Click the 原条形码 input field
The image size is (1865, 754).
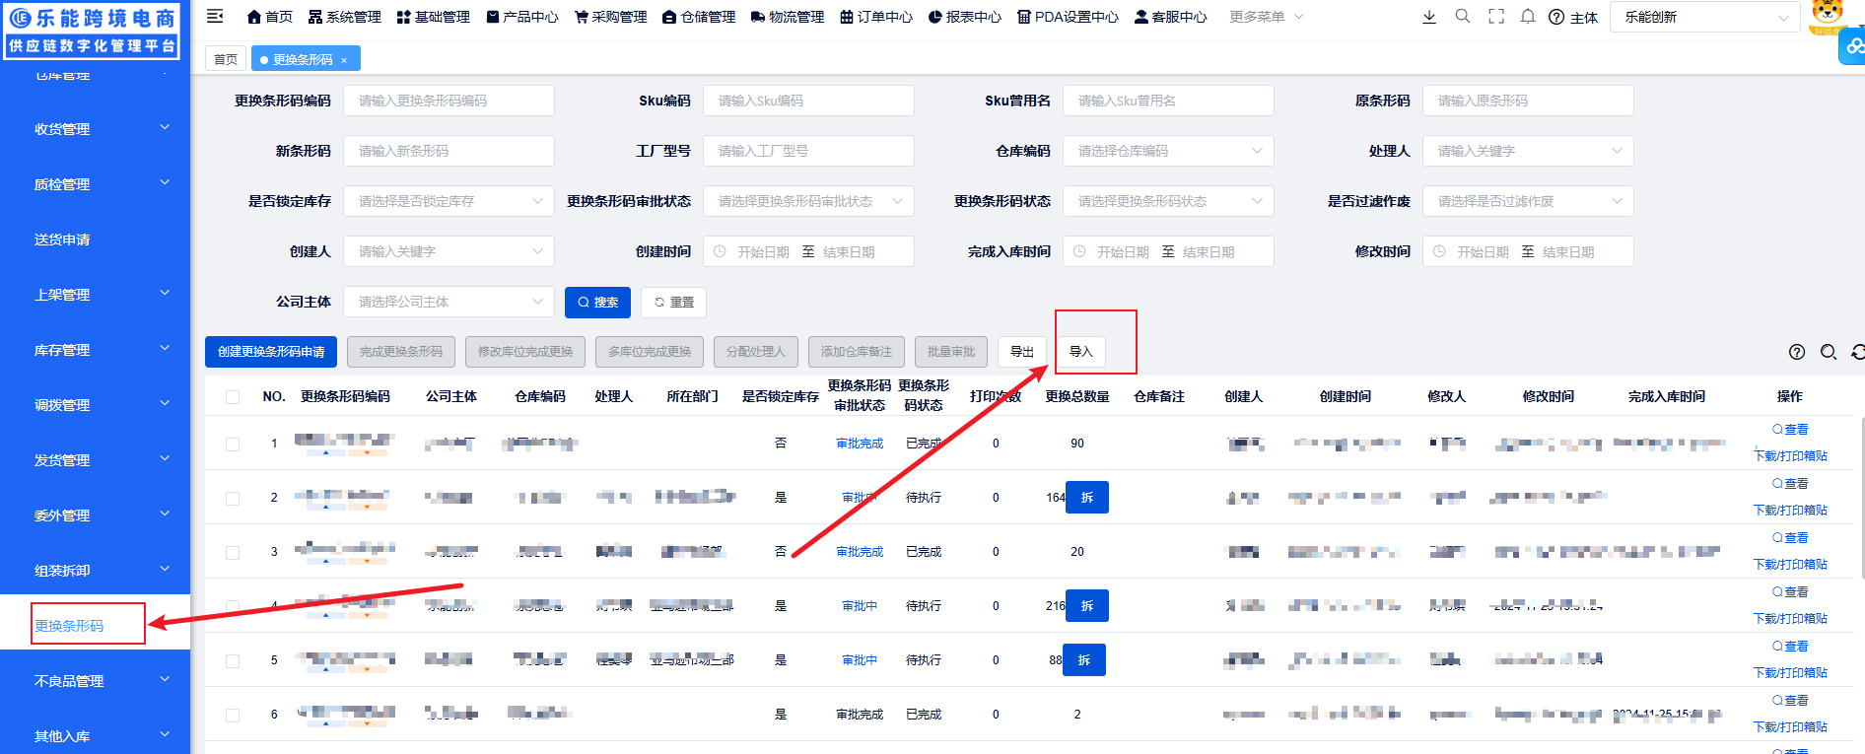tap(1528, 101)
